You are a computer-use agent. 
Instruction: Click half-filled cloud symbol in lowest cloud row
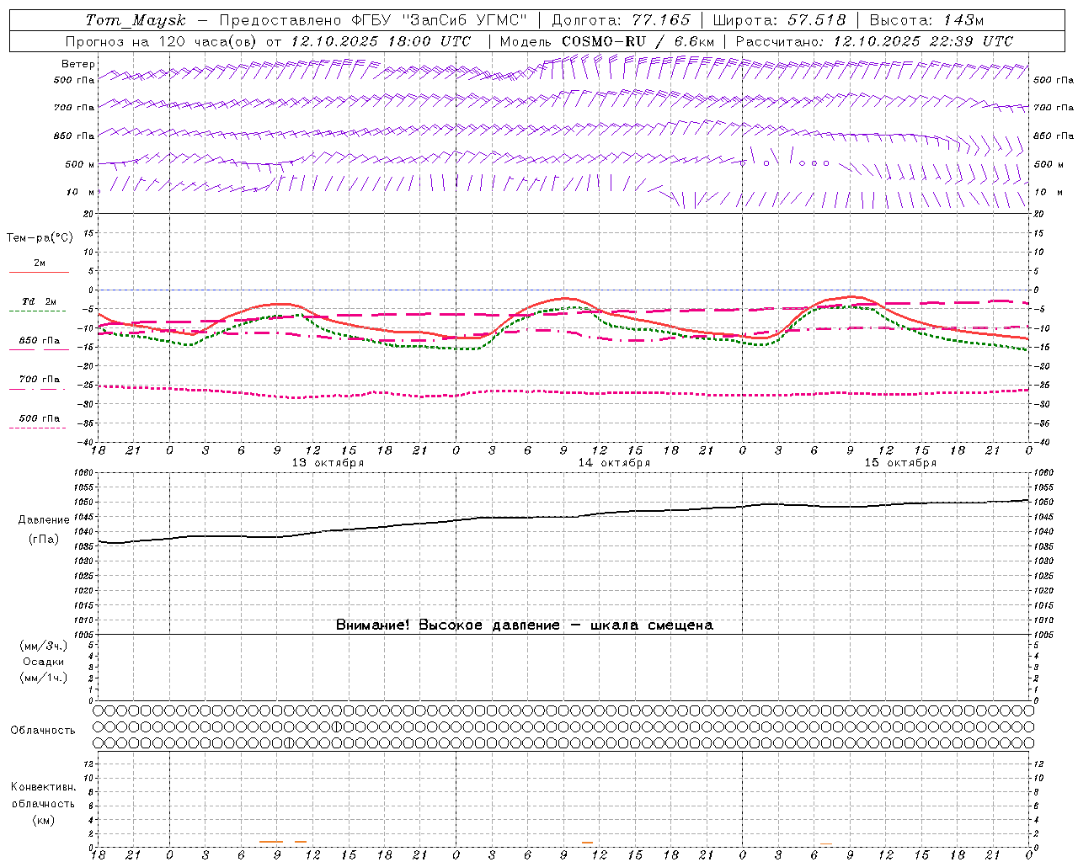pos(289,742)
